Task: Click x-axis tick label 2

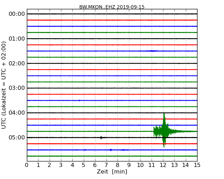Action: coord(49,165)
